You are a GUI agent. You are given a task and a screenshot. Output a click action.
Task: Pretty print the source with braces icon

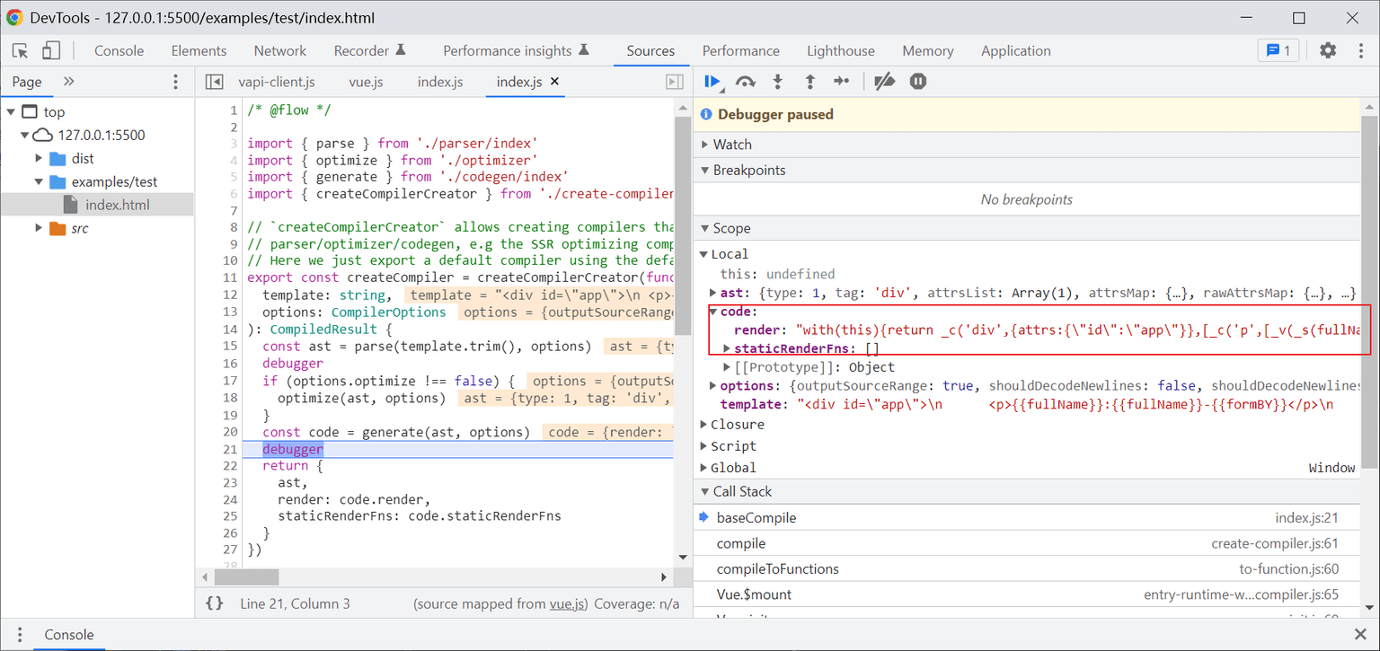[x=215, y=603]
